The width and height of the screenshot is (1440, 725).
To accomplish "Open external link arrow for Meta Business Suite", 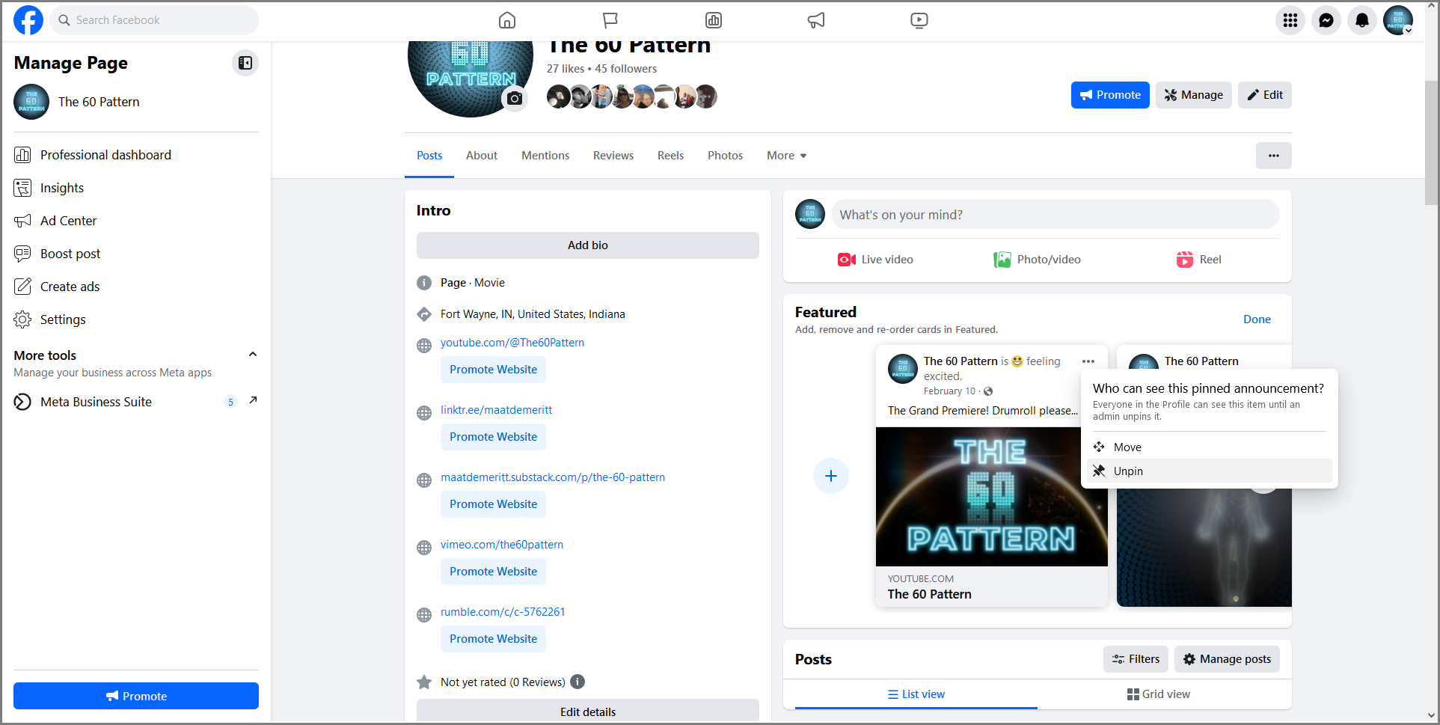I will click(253, 400).
